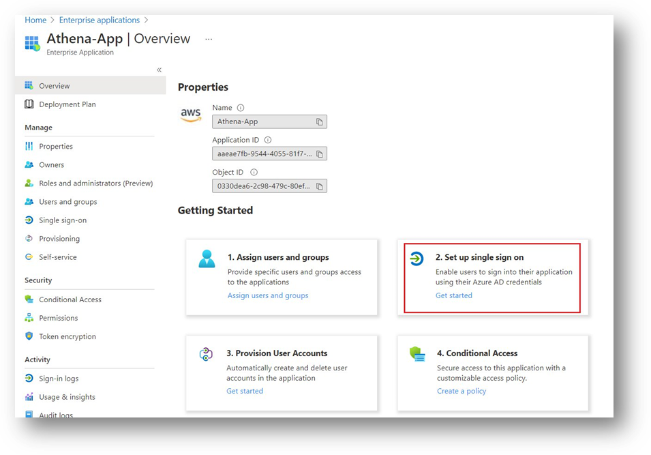Click the AWS logo in Properties
Viewport: 651px width, 455px height.
(x=191, y=115)
